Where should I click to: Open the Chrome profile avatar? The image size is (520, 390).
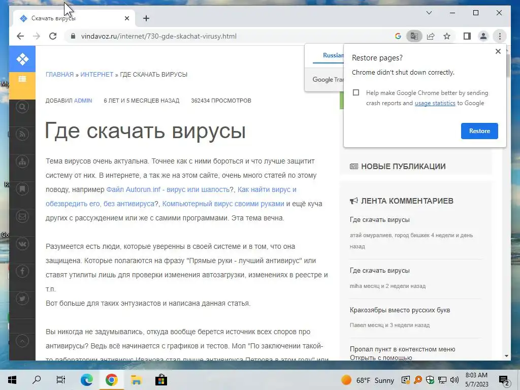(483, 36)
